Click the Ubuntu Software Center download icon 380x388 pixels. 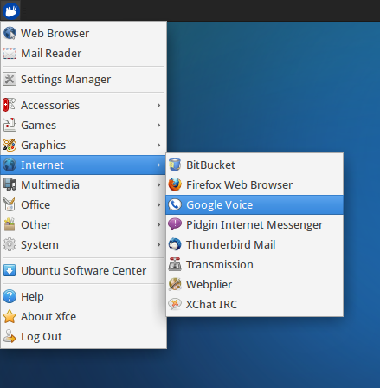click(x=10, y=270)
